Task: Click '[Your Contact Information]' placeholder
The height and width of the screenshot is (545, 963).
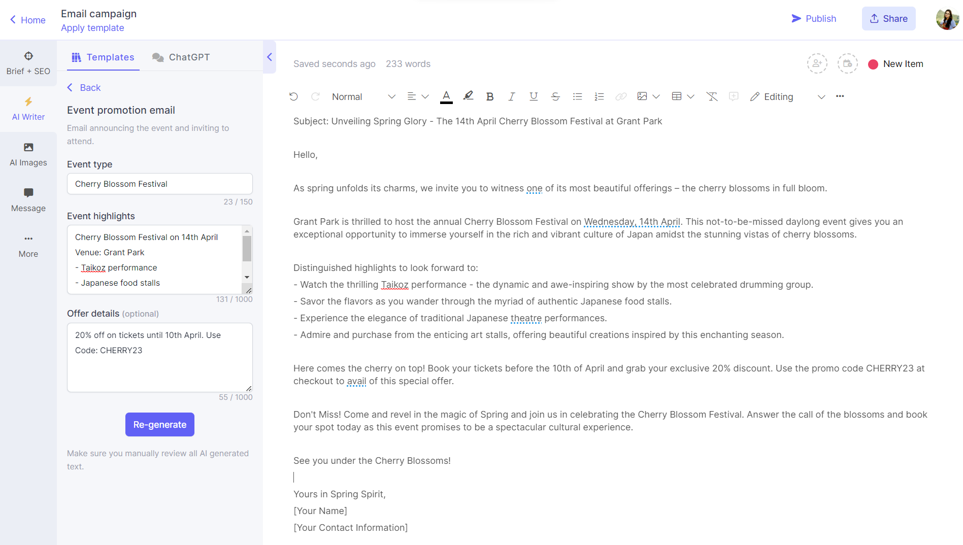Action: click(351, 528)
